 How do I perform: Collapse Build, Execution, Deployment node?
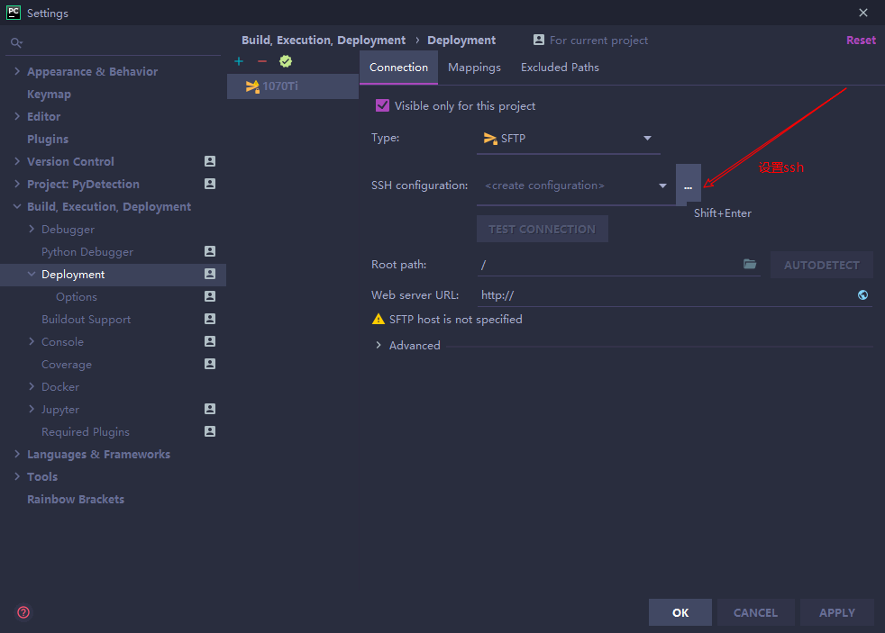pos(17,206)
